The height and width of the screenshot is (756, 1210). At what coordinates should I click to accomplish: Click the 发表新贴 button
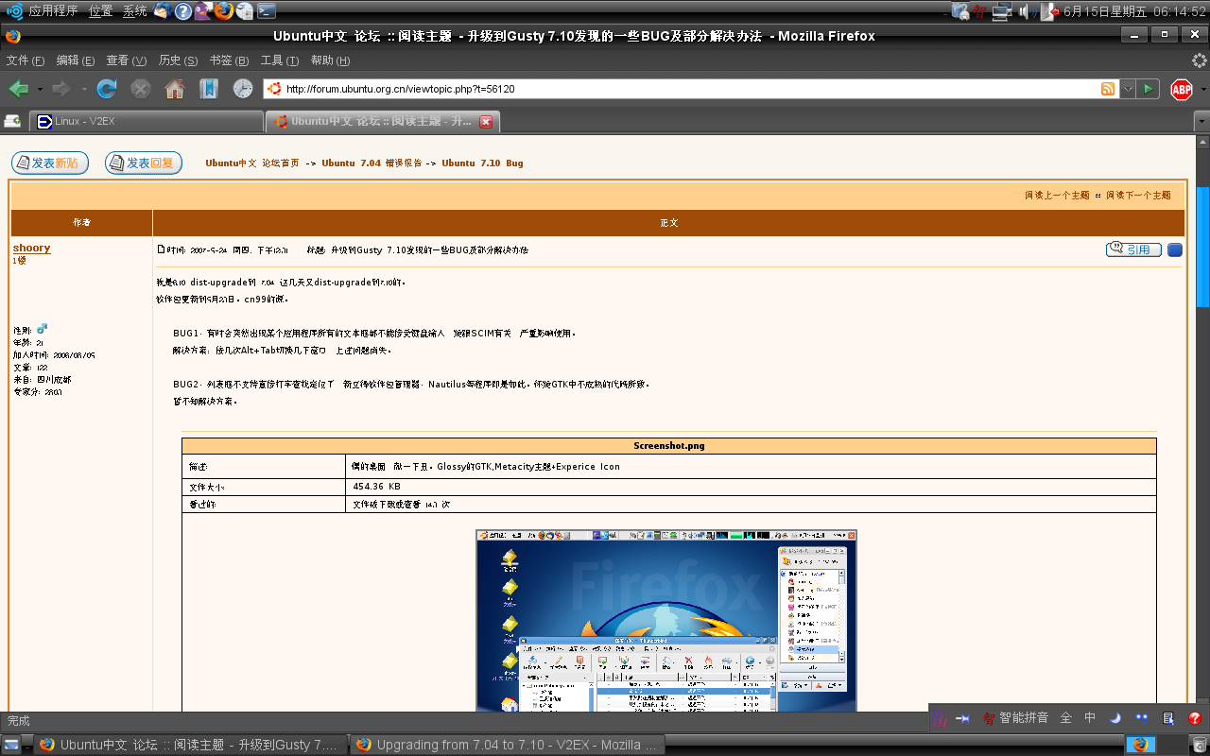pos(50,163)
